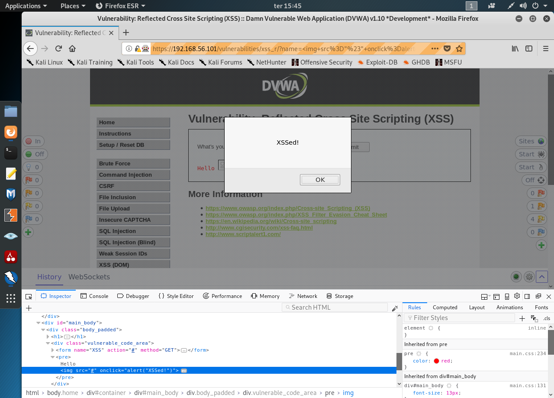Switch to the Computed styles tab

tap(445, 307)
